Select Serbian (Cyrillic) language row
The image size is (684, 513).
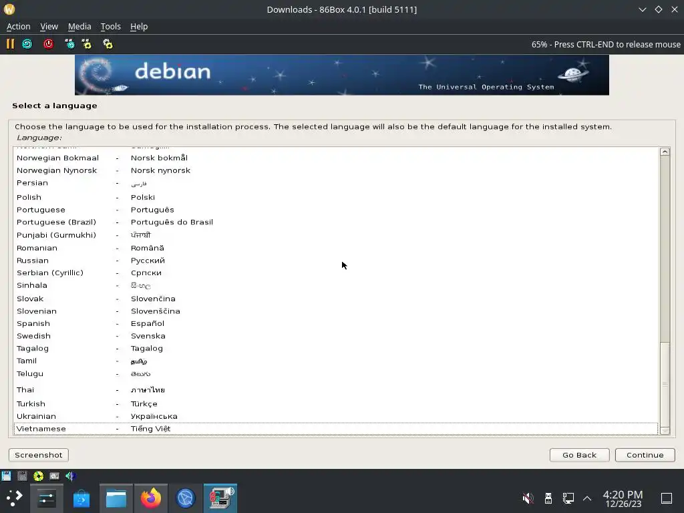[x=335, y=273]
